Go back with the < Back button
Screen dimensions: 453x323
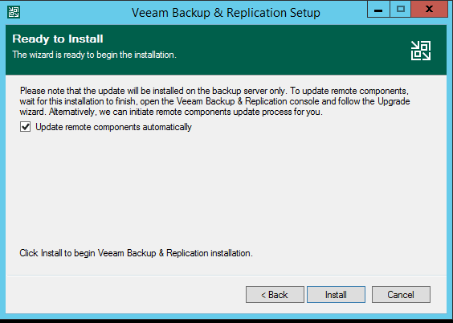click(x=275, y=294)
